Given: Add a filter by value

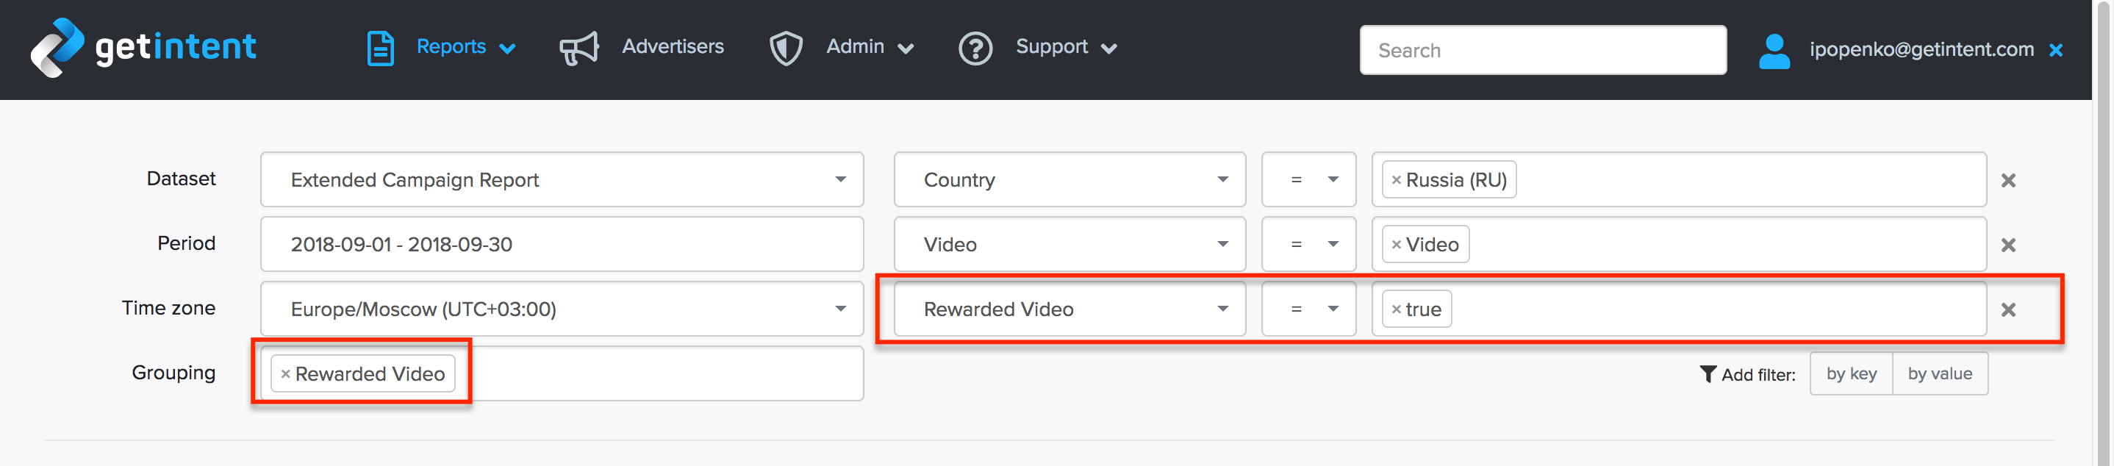Looking at the screenshot, I should 1939,374.
